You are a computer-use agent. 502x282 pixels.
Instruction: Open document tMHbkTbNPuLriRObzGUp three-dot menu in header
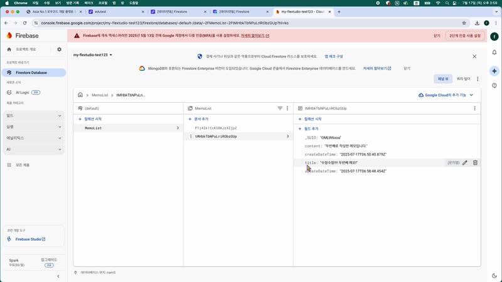(474, 108)
